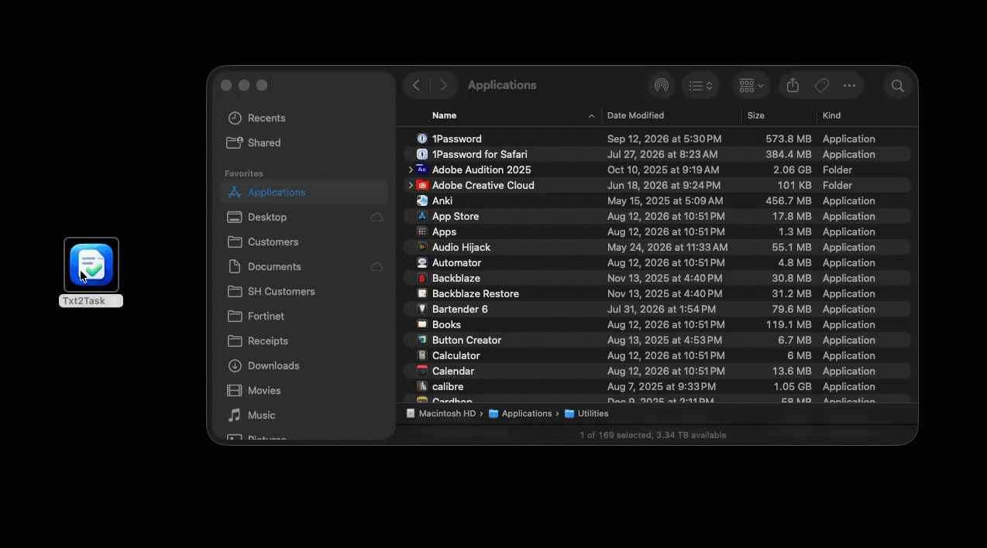Select the Audio Hijack app icon

pyautogui.click(x=422, y=247)
